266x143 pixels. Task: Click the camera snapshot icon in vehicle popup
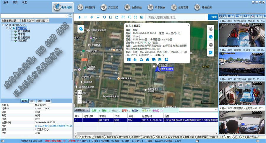pyautogui.click(x=147, y=60)
